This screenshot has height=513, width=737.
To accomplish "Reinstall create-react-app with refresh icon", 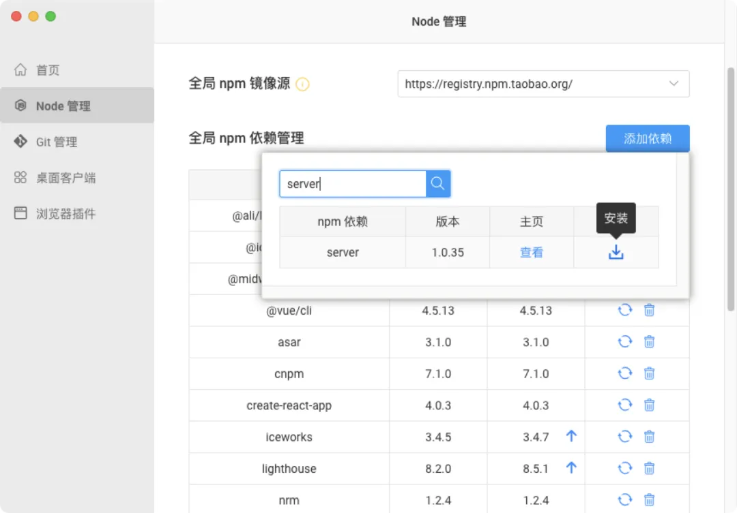I will click(x=624, y=405).
